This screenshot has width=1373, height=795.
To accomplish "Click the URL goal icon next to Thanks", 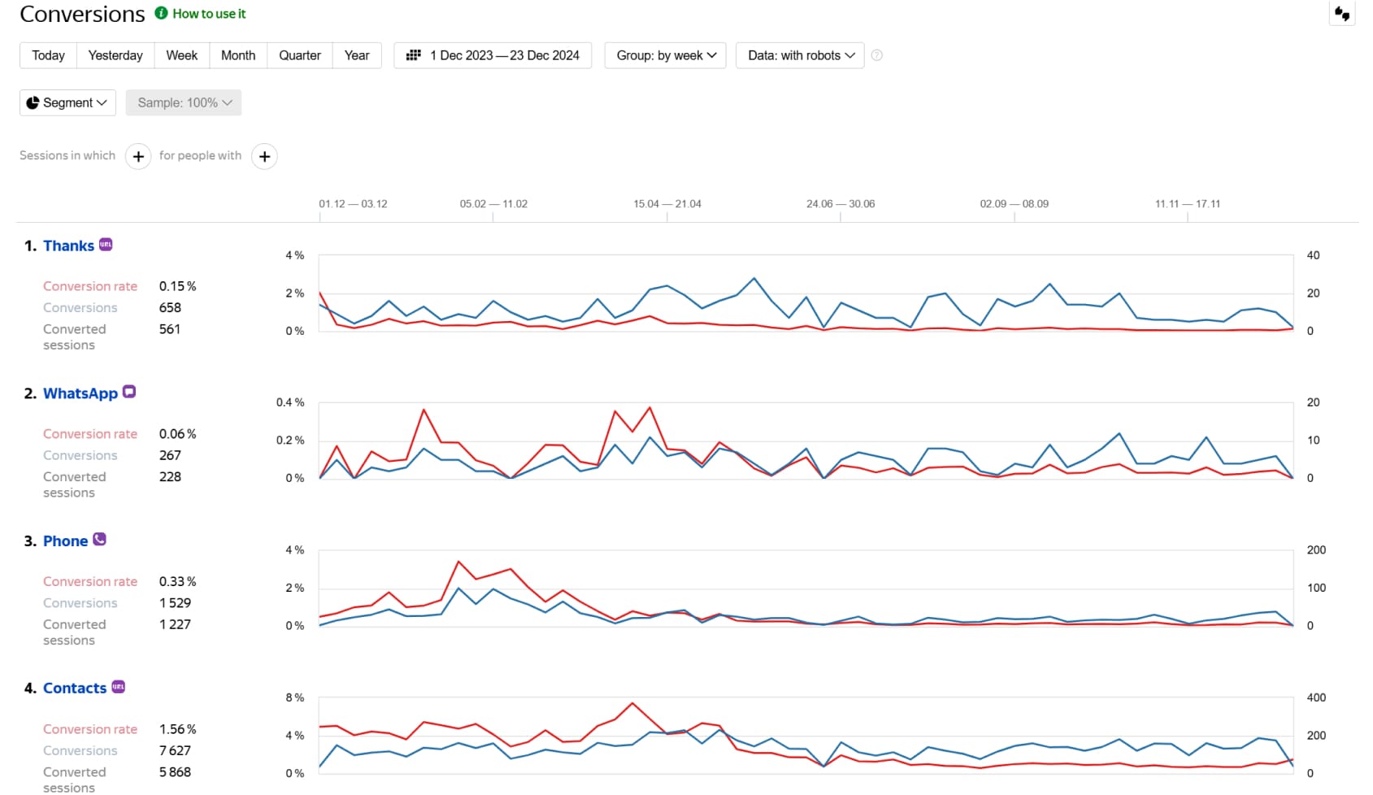I will click(x=106, y=245).
